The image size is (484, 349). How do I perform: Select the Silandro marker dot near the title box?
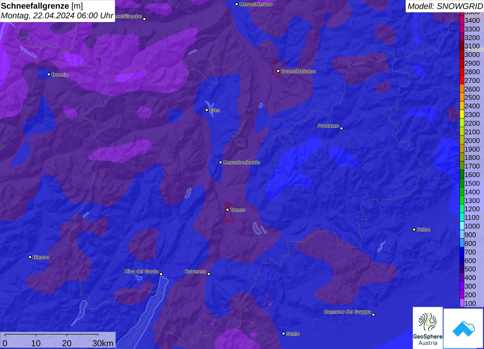point(145,19)
